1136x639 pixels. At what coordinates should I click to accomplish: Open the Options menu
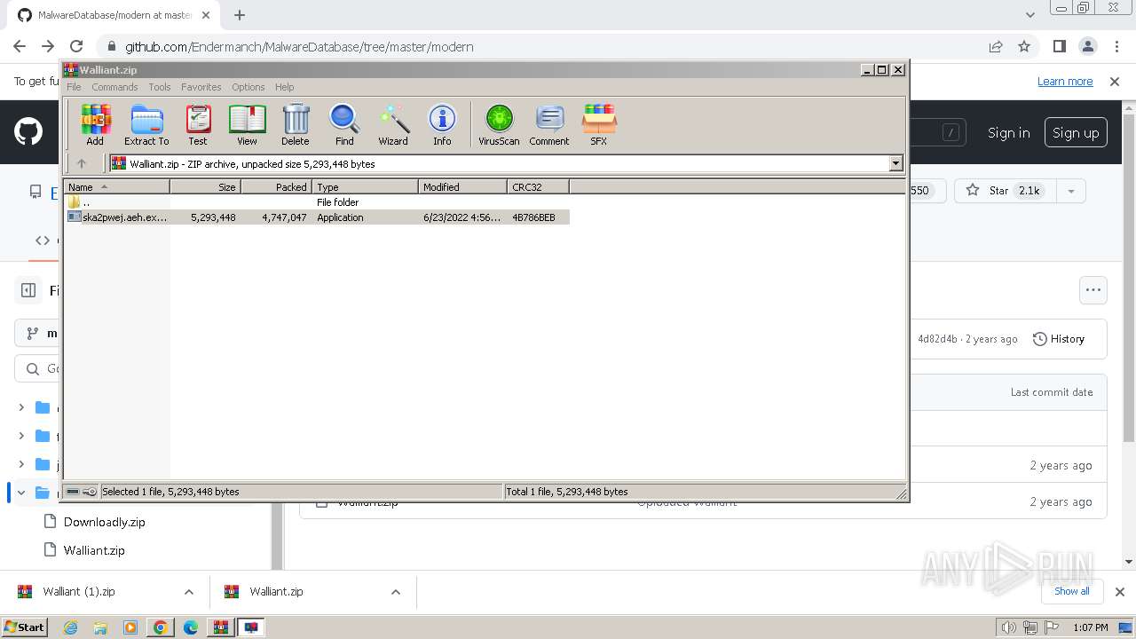tap(248, 87)
